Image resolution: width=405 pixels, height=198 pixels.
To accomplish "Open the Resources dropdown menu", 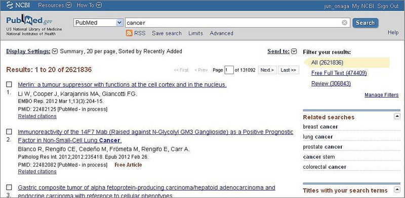I will pyautogui.click(x=55, y=5).
